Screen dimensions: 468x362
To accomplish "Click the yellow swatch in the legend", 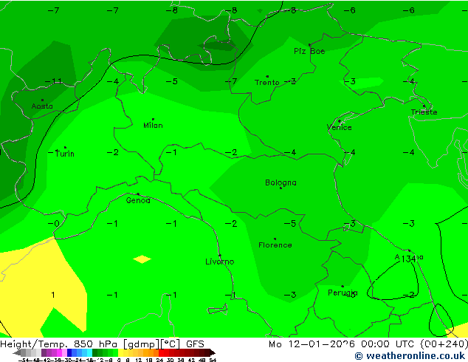I will click(x=120, y=352).
